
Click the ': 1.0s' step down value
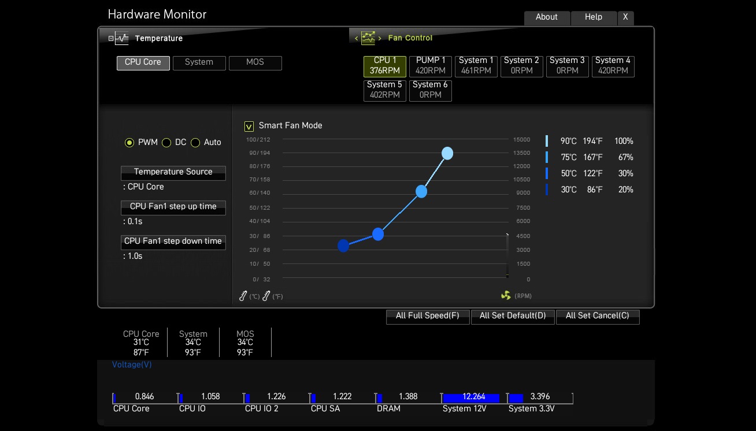132,256
